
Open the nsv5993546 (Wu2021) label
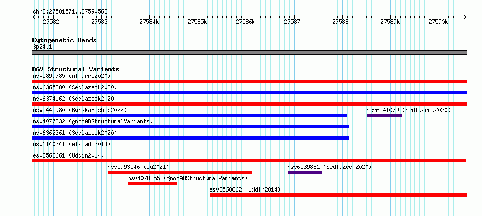pos(138,167)
